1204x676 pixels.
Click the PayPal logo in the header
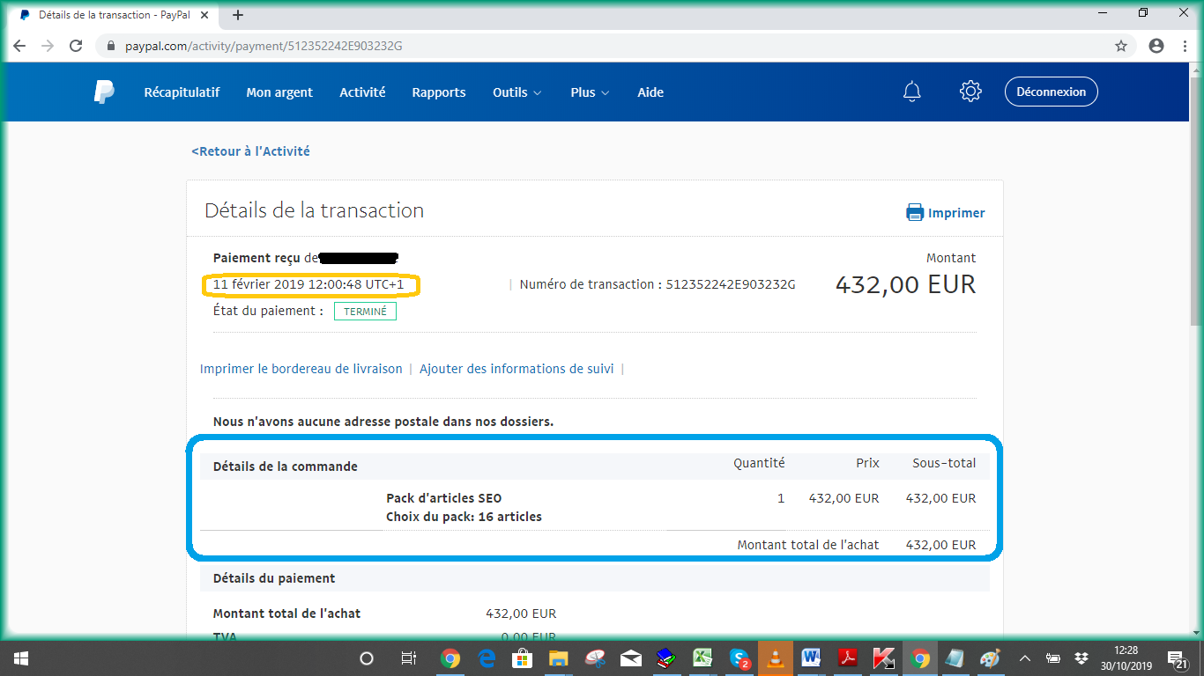pos(104,92)
